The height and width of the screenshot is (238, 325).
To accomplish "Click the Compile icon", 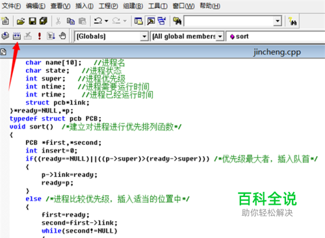I will [5, 36].
